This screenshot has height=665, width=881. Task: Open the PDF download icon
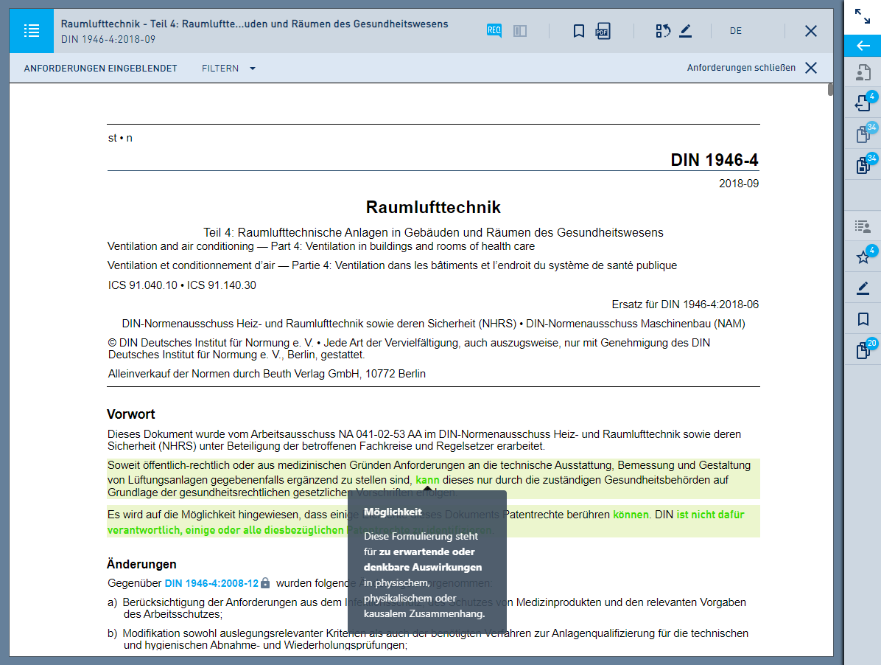click(603, 31)
